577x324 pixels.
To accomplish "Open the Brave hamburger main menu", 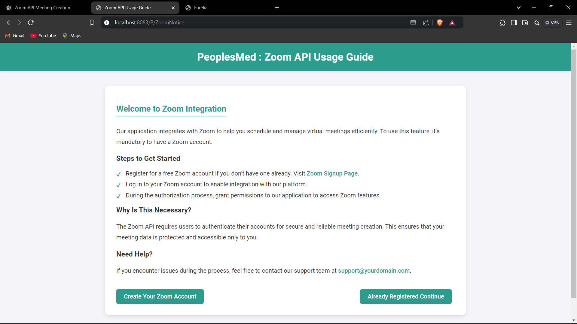I will pyautogui.click(x=569, y=22).
